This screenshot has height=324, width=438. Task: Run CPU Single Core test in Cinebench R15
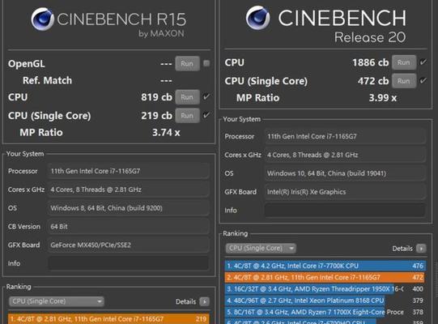tap(187, 116)
